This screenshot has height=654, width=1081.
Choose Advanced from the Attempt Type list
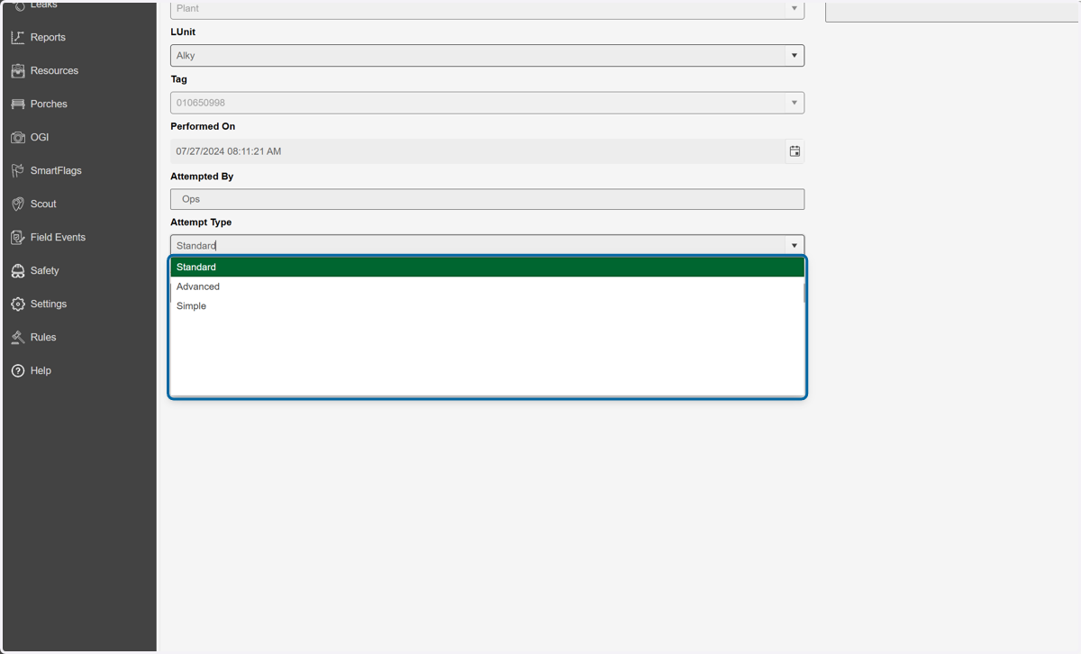[486, 286]
